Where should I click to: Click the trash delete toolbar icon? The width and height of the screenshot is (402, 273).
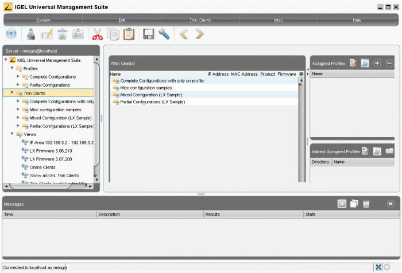(62, 34)
